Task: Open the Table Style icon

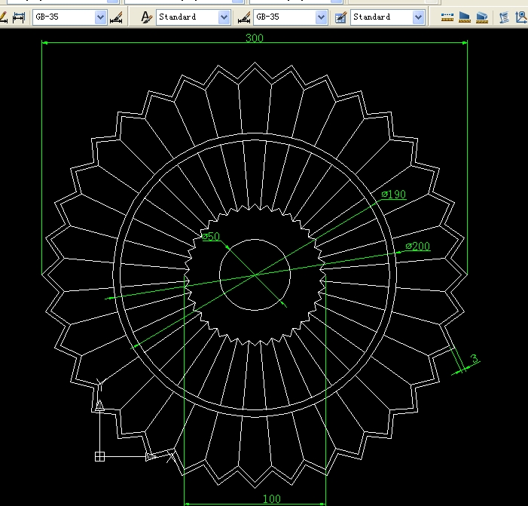Action: pyautogui.click(x=340, y=17)
